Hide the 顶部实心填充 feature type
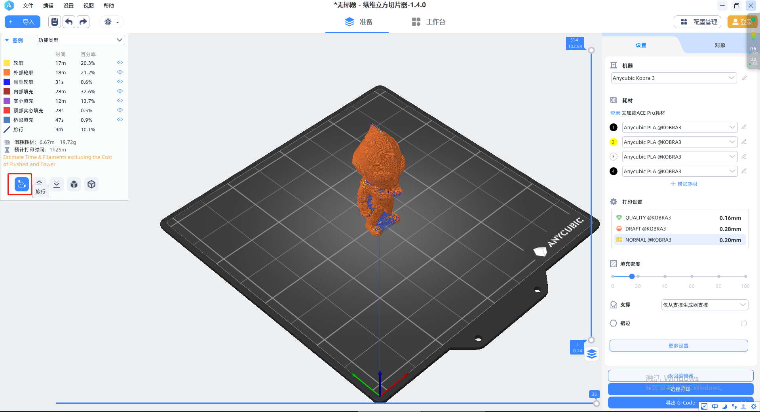Image resolution: width=760 pixels, height=412 pixels. click(120, 110)
